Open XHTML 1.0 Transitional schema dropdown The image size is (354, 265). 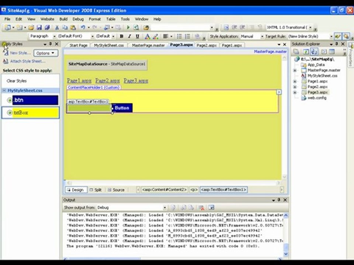(x=310, y=28)
